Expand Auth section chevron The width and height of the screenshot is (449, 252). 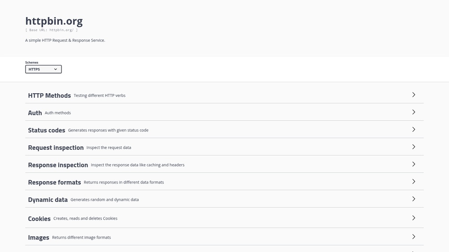point(414,112)
